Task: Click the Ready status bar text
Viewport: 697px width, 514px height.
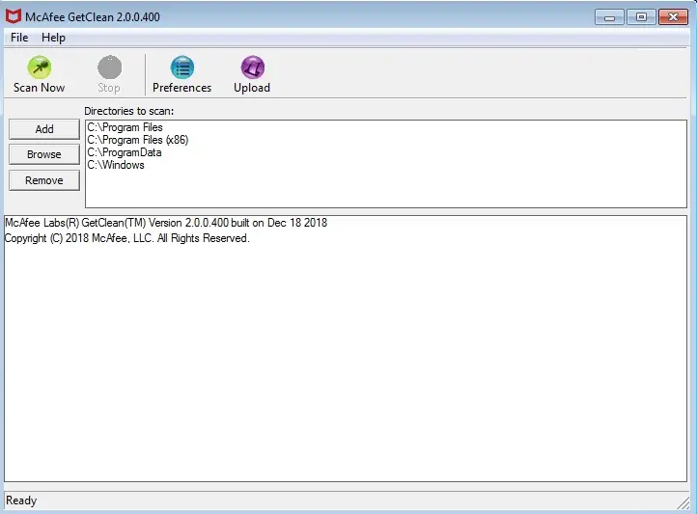Action: click(x=21, y=500)
